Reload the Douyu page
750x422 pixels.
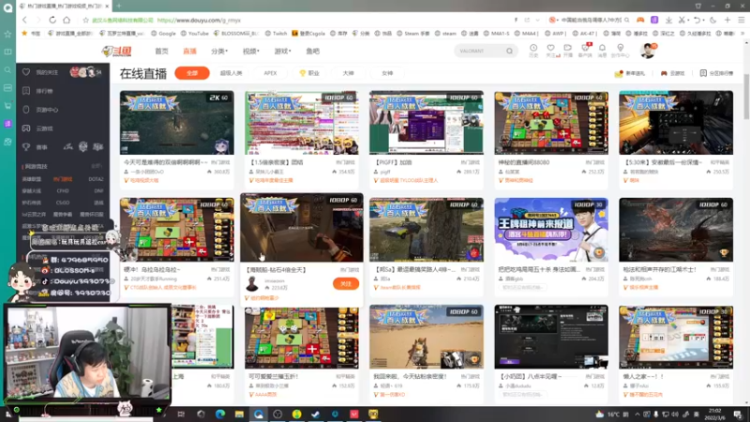click(x=52, y=20)
